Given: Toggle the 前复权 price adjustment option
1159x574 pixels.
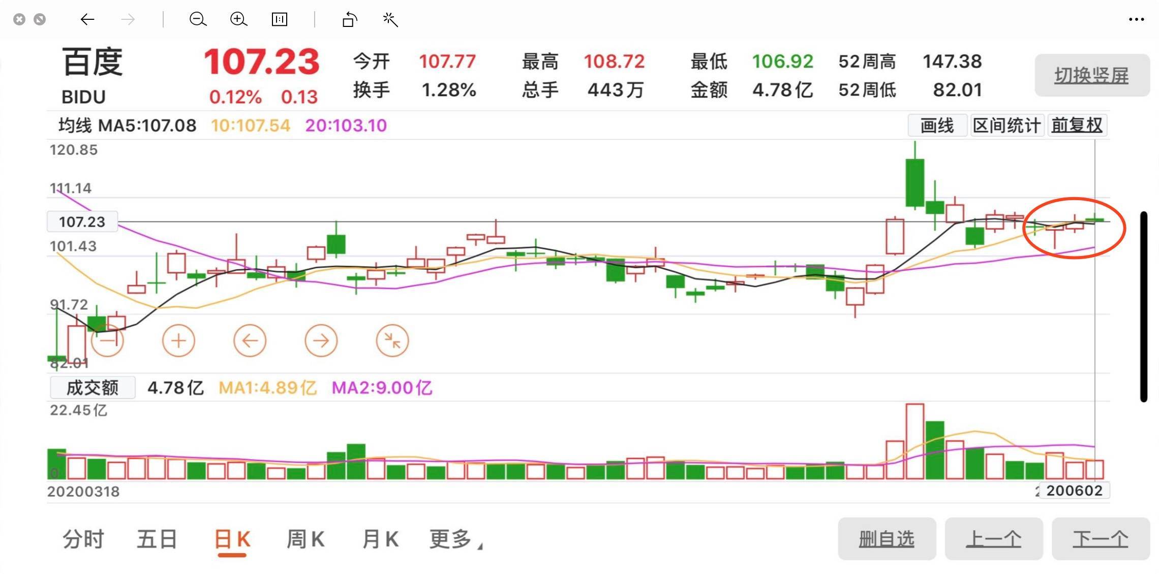Looking at the screenshot, I should coord(1077,125).
